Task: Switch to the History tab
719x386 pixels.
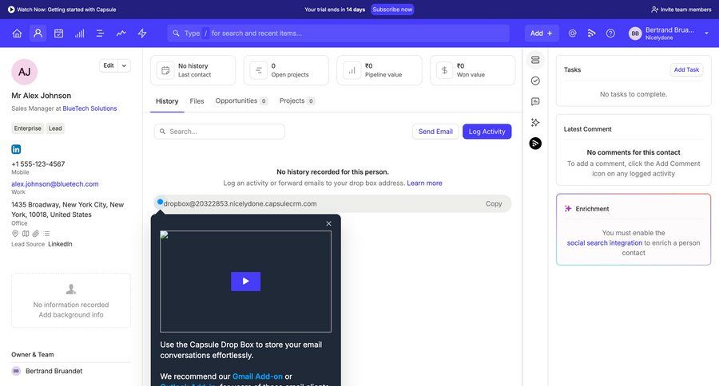Action: 167,101
